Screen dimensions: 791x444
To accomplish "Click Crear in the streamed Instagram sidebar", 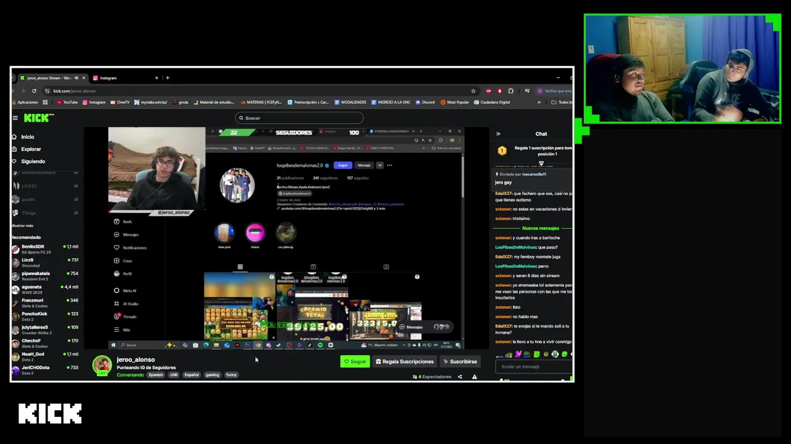I will 124,261.
